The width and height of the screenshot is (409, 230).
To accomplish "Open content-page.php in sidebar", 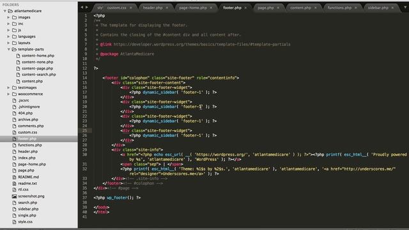I will click(37, 68).
